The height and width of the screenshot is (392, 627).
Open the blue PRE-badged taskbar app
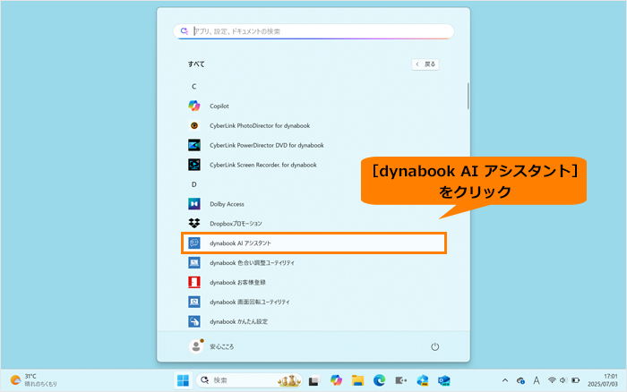[422, 380]
